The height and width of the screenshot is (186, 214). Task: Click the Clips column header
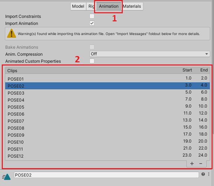click(12, 70)
